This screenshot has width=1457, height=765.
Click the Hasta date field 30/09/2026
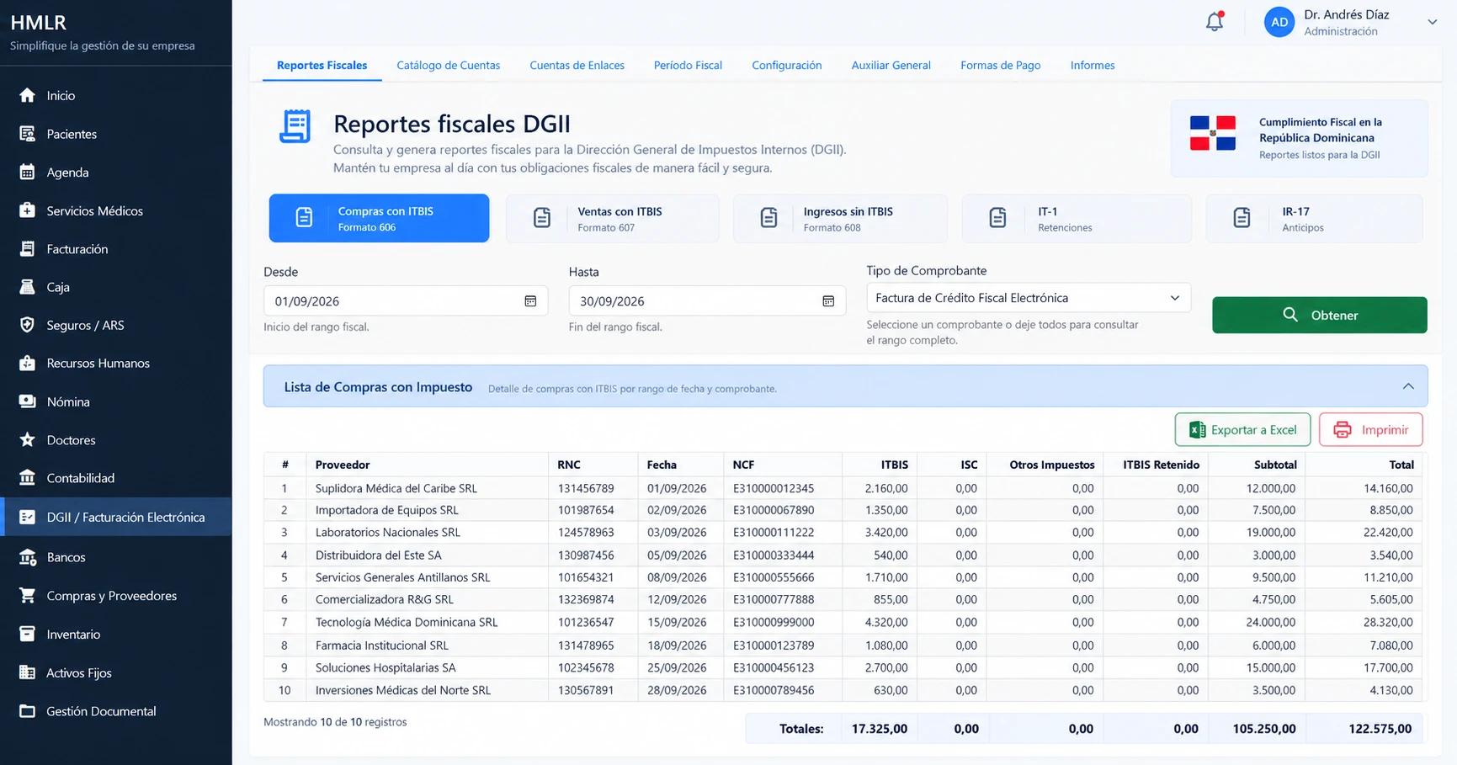(x=707, y=301)
